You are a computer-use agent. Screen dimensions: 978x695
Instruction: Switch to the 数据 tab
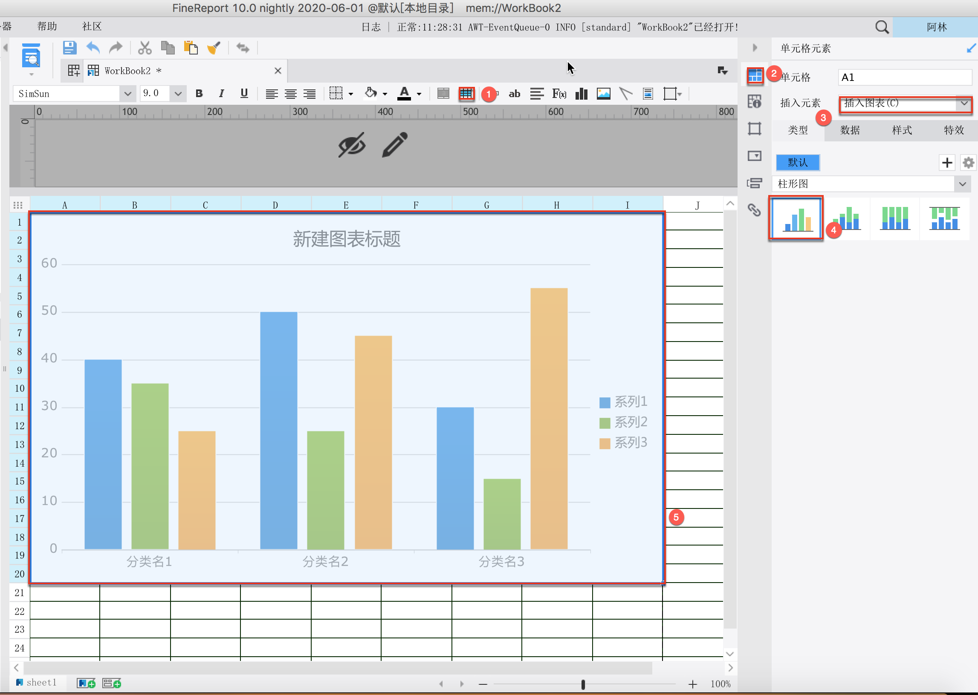[x=850, y=130]
